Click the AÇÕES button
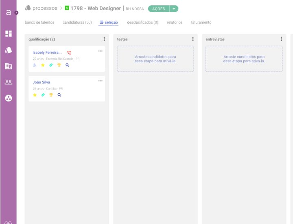The image size is (293, 224). 159,9
